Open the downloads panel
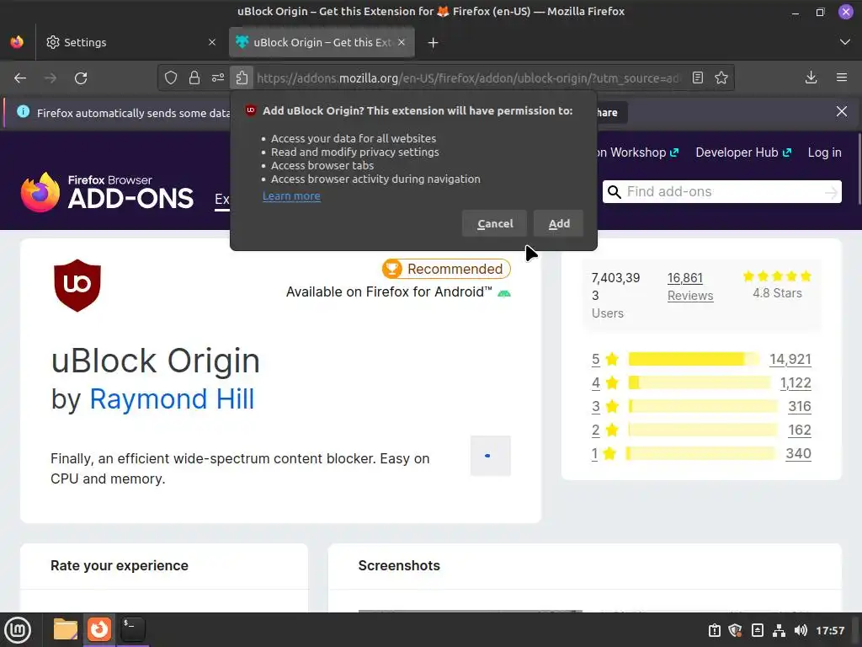Viewport: 862px width, 647px height. pyautogui.click(x=811, y=78)
